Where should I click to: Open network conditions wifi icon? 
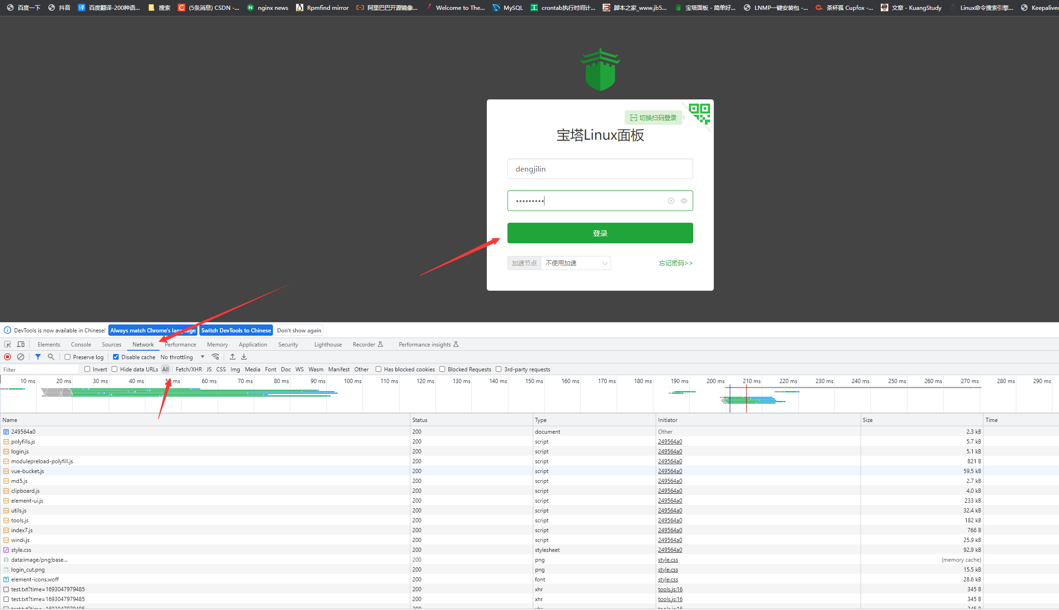216,357
